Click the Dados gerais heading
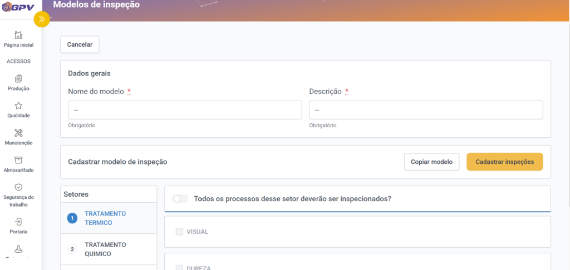The image size is (570, 270). [89, 73]
